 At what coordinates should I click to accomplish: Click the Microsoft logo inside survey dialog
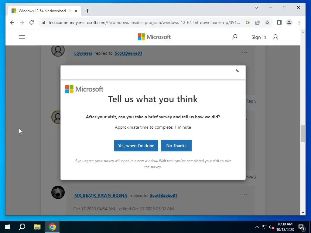[x=84, y=89]
